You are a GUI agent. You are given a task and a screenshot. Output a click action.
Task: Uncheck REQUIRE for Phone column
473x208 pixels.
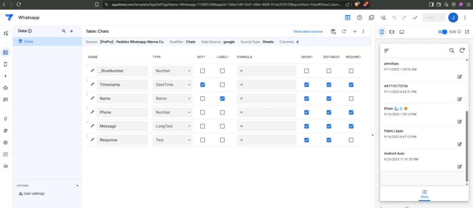351,112
